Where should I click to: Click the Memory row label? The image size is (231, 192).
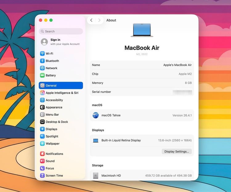point(98,83)
